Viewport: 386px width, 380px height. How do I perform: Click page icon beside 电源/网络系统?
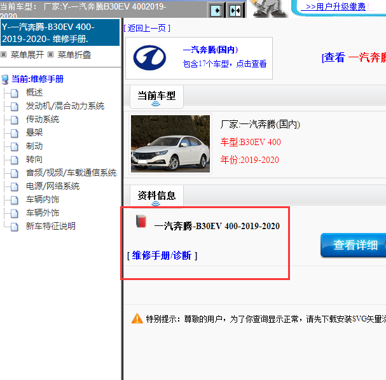pos(15,186)
